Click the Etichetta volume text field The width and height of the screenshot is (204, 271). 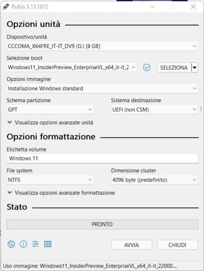coord(102,159)
